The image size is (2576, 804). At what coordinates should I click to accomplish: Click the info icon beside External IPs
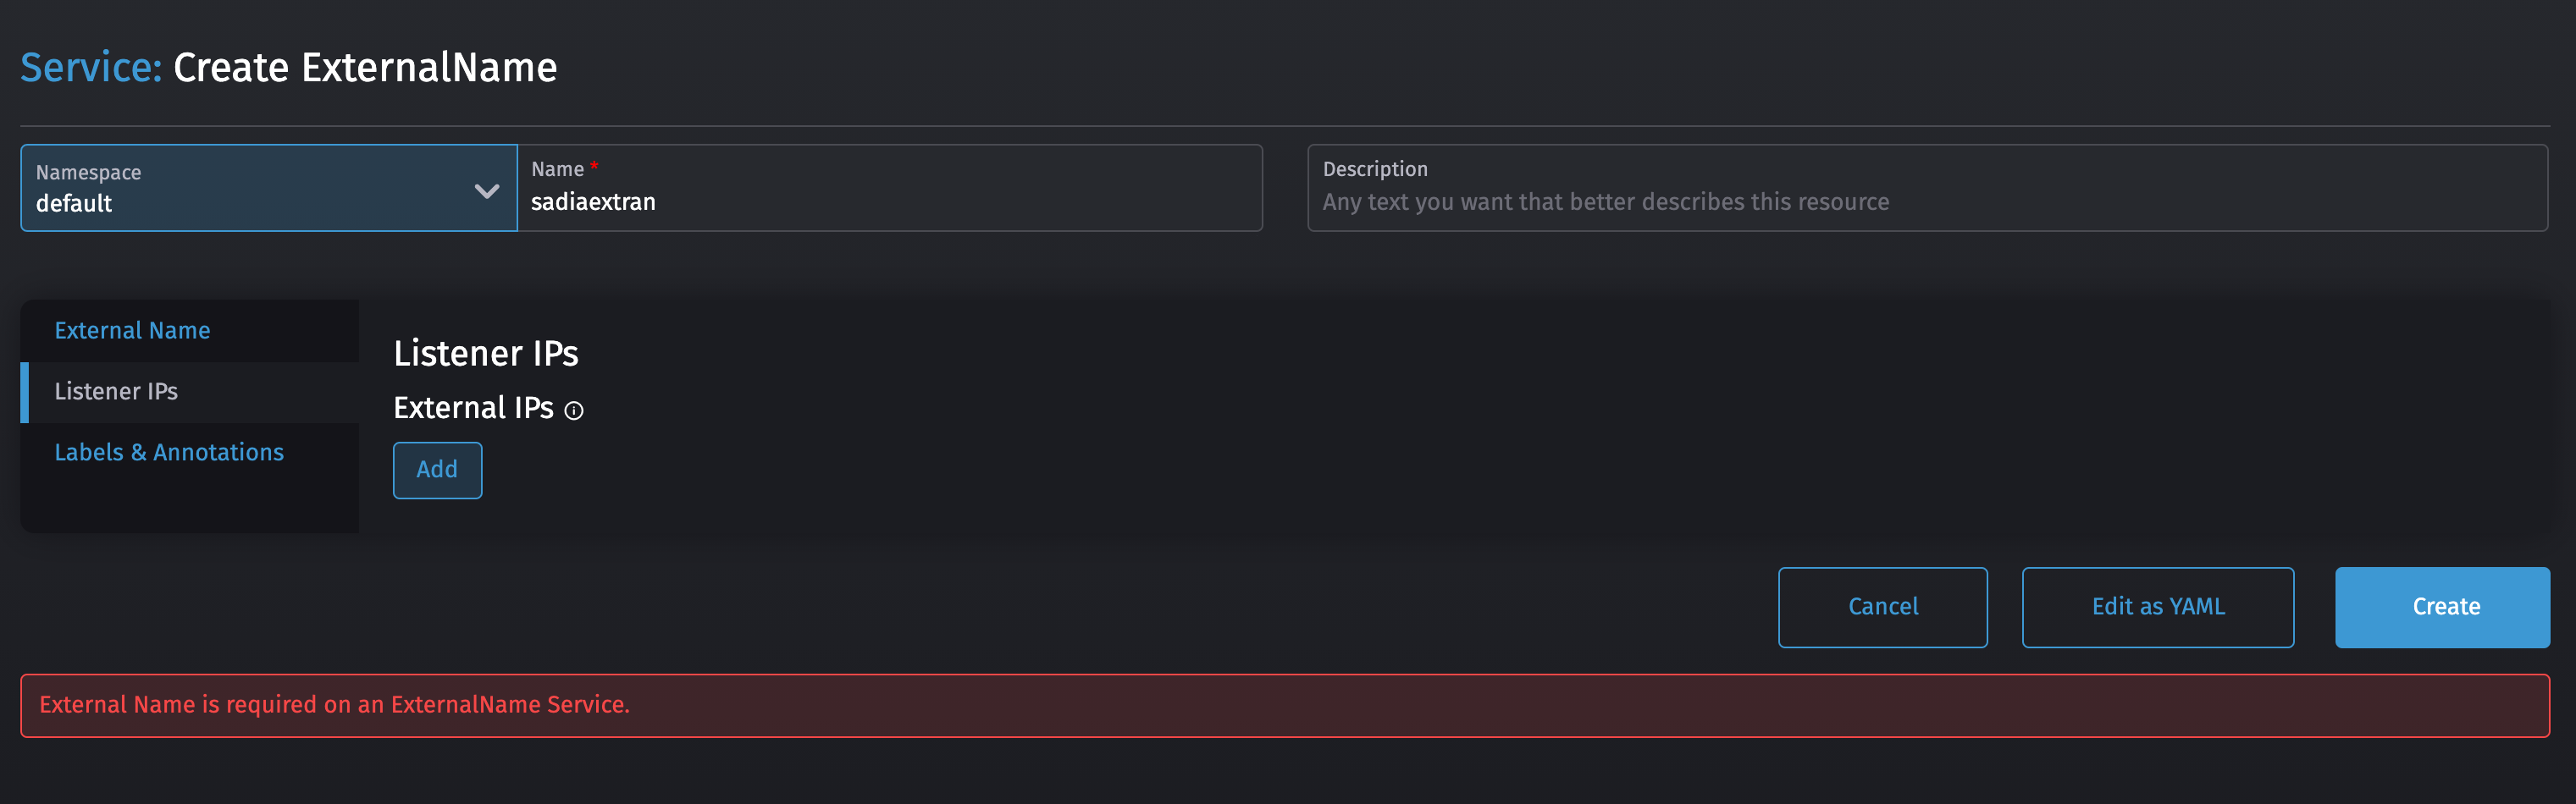pyautogui.click(x=573, y=410)
